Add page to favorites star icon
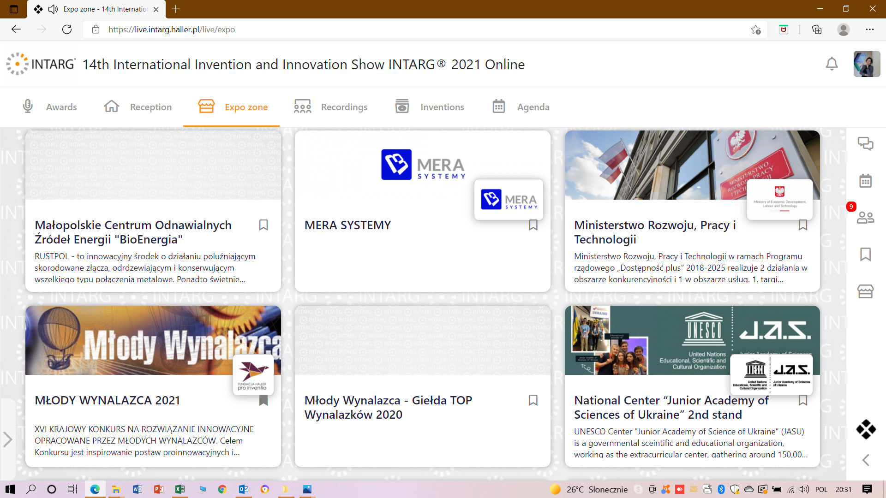Image resolution: width=886 pixels, height=498 pixels. [755, 30]
